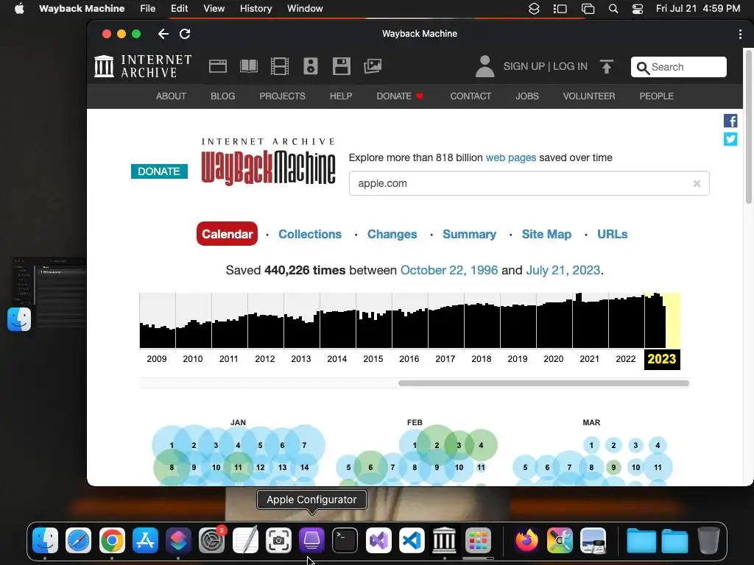
Task: Launch Visual Studio Code from Dock
Action: pyautogui.click(x=412, y=541)
